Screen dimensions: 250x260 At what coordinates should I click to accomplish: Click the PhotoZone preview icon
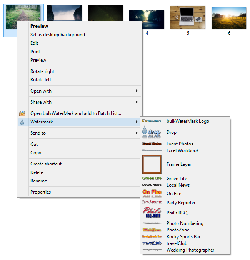[152, 230]
